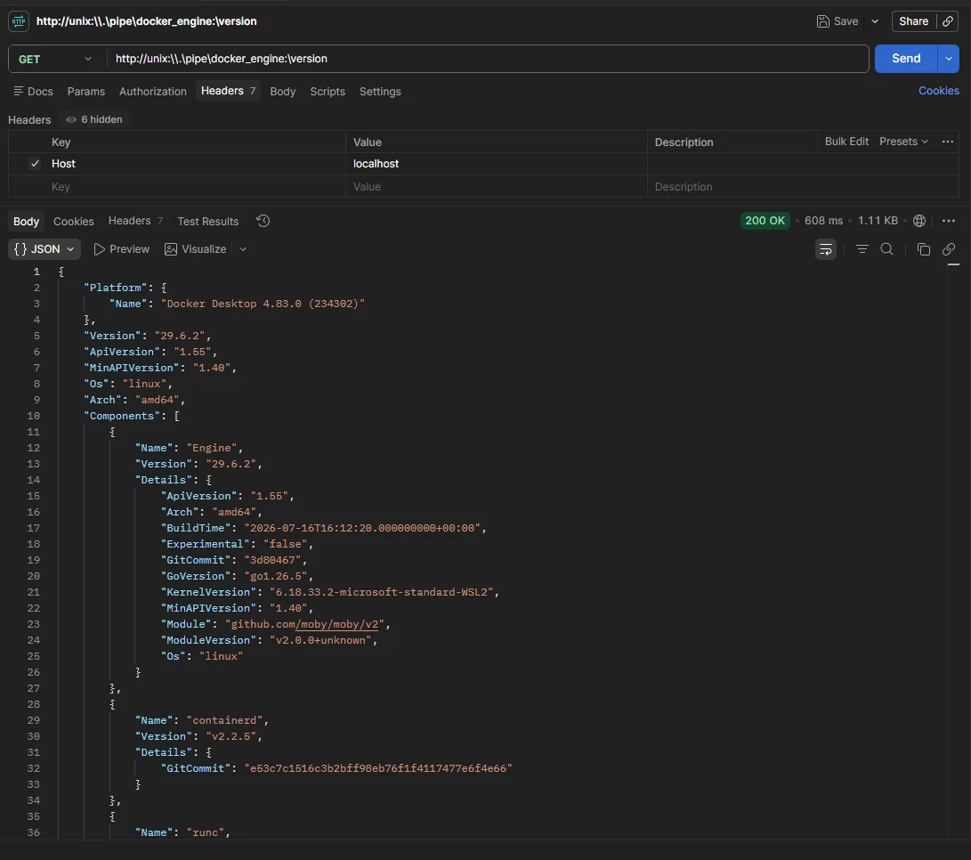Open the Docs tab
971x860 pixels.
[34, 91]
